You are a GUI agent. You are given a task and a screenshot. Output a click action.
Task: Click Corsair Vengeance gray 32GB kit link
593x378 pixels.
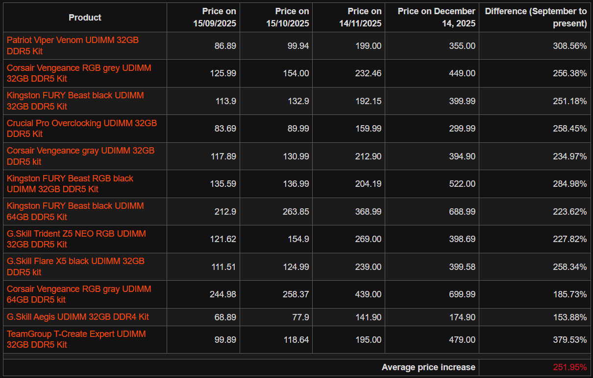pos(80,151)
